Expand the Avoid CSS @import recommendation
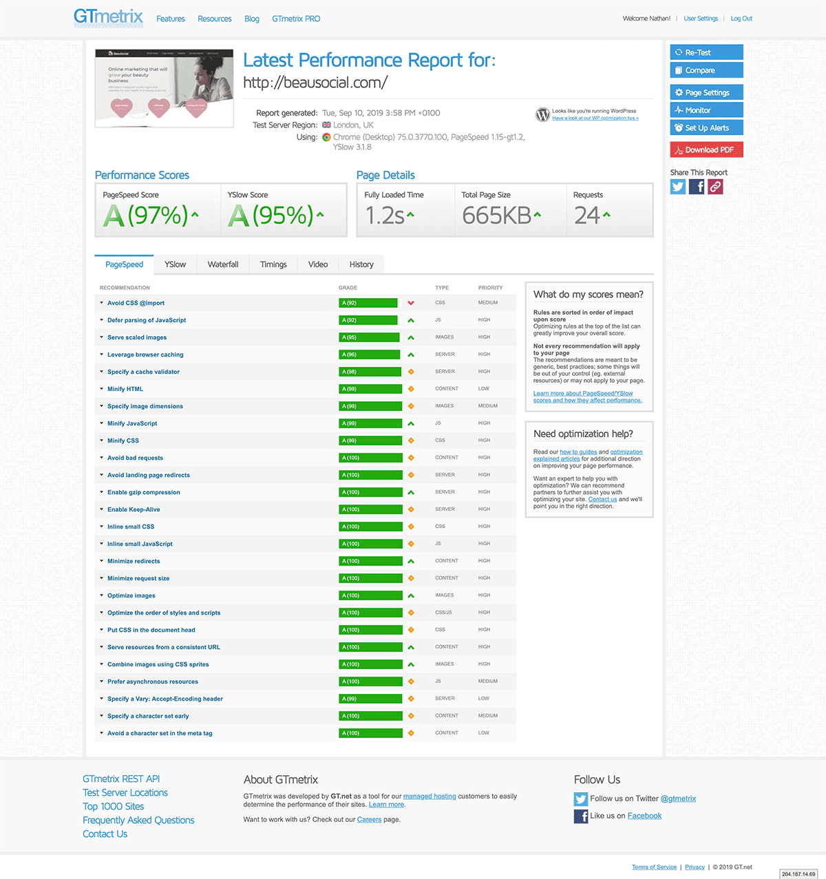This screenshot has width=826, height=879. click(136, 303)
